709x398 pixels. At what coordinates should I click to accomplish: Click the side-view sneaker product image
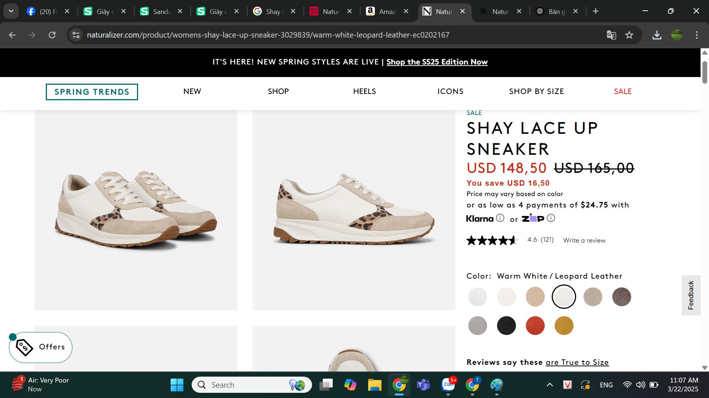[x=354, y=210]
